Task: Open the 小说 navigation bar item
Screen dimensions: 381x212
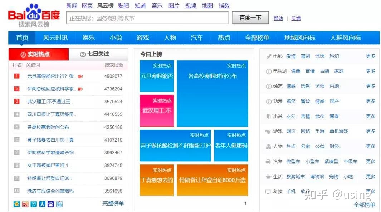Action: [x=116, y=38]
